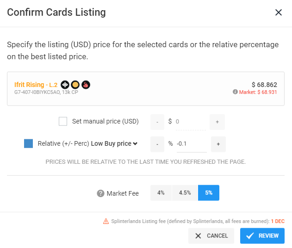Click the gold foil circle icon
Screen dimensions: 292x248
tap(75, 85)
